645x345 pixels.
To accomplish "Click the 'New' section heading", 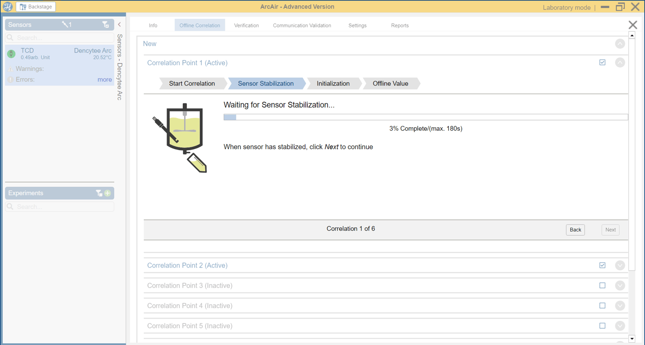I will (x=150, y=44).
